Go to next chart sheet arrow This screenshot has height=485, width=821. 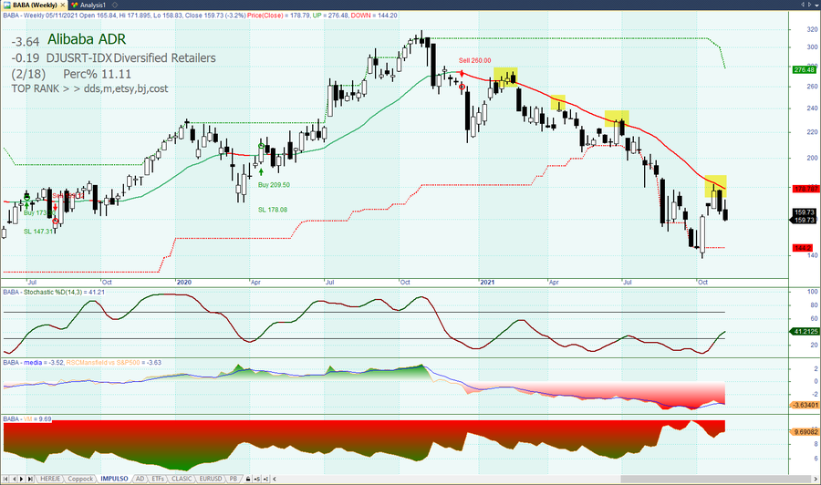[x=22, y=479]
